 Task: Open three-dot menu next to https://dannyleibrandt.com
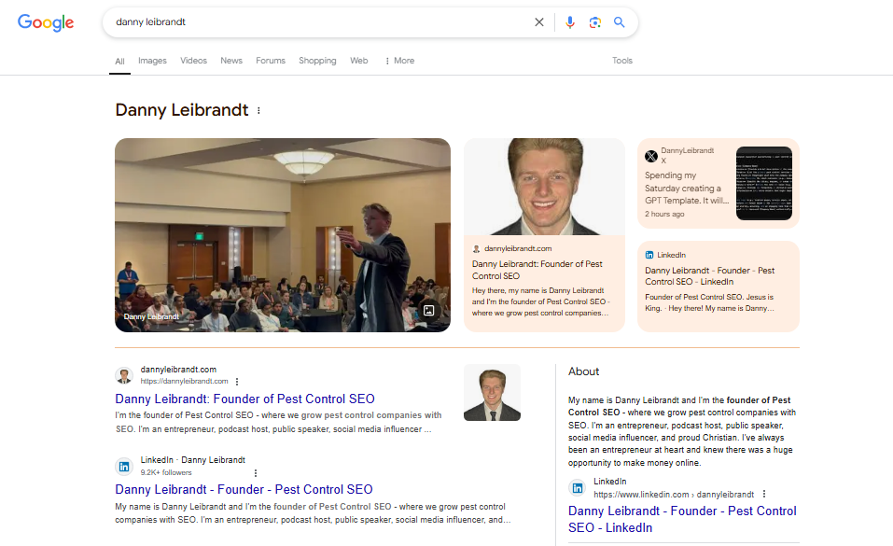click(x=237, y=382)
